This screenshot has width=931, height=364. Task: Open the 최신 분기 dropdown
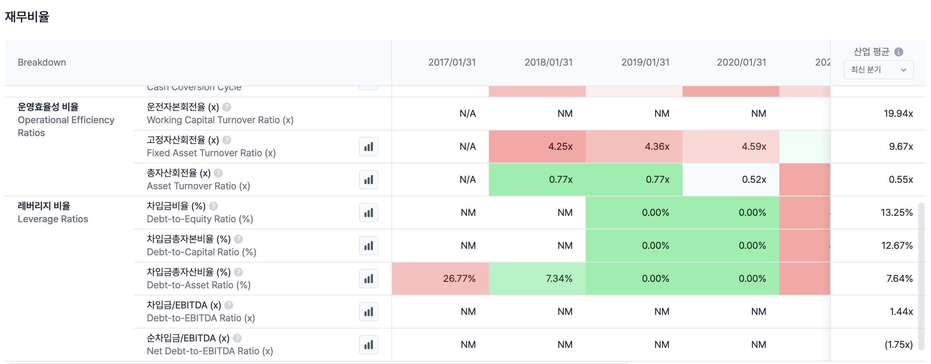pyautogui.click(x=878, y=70)
